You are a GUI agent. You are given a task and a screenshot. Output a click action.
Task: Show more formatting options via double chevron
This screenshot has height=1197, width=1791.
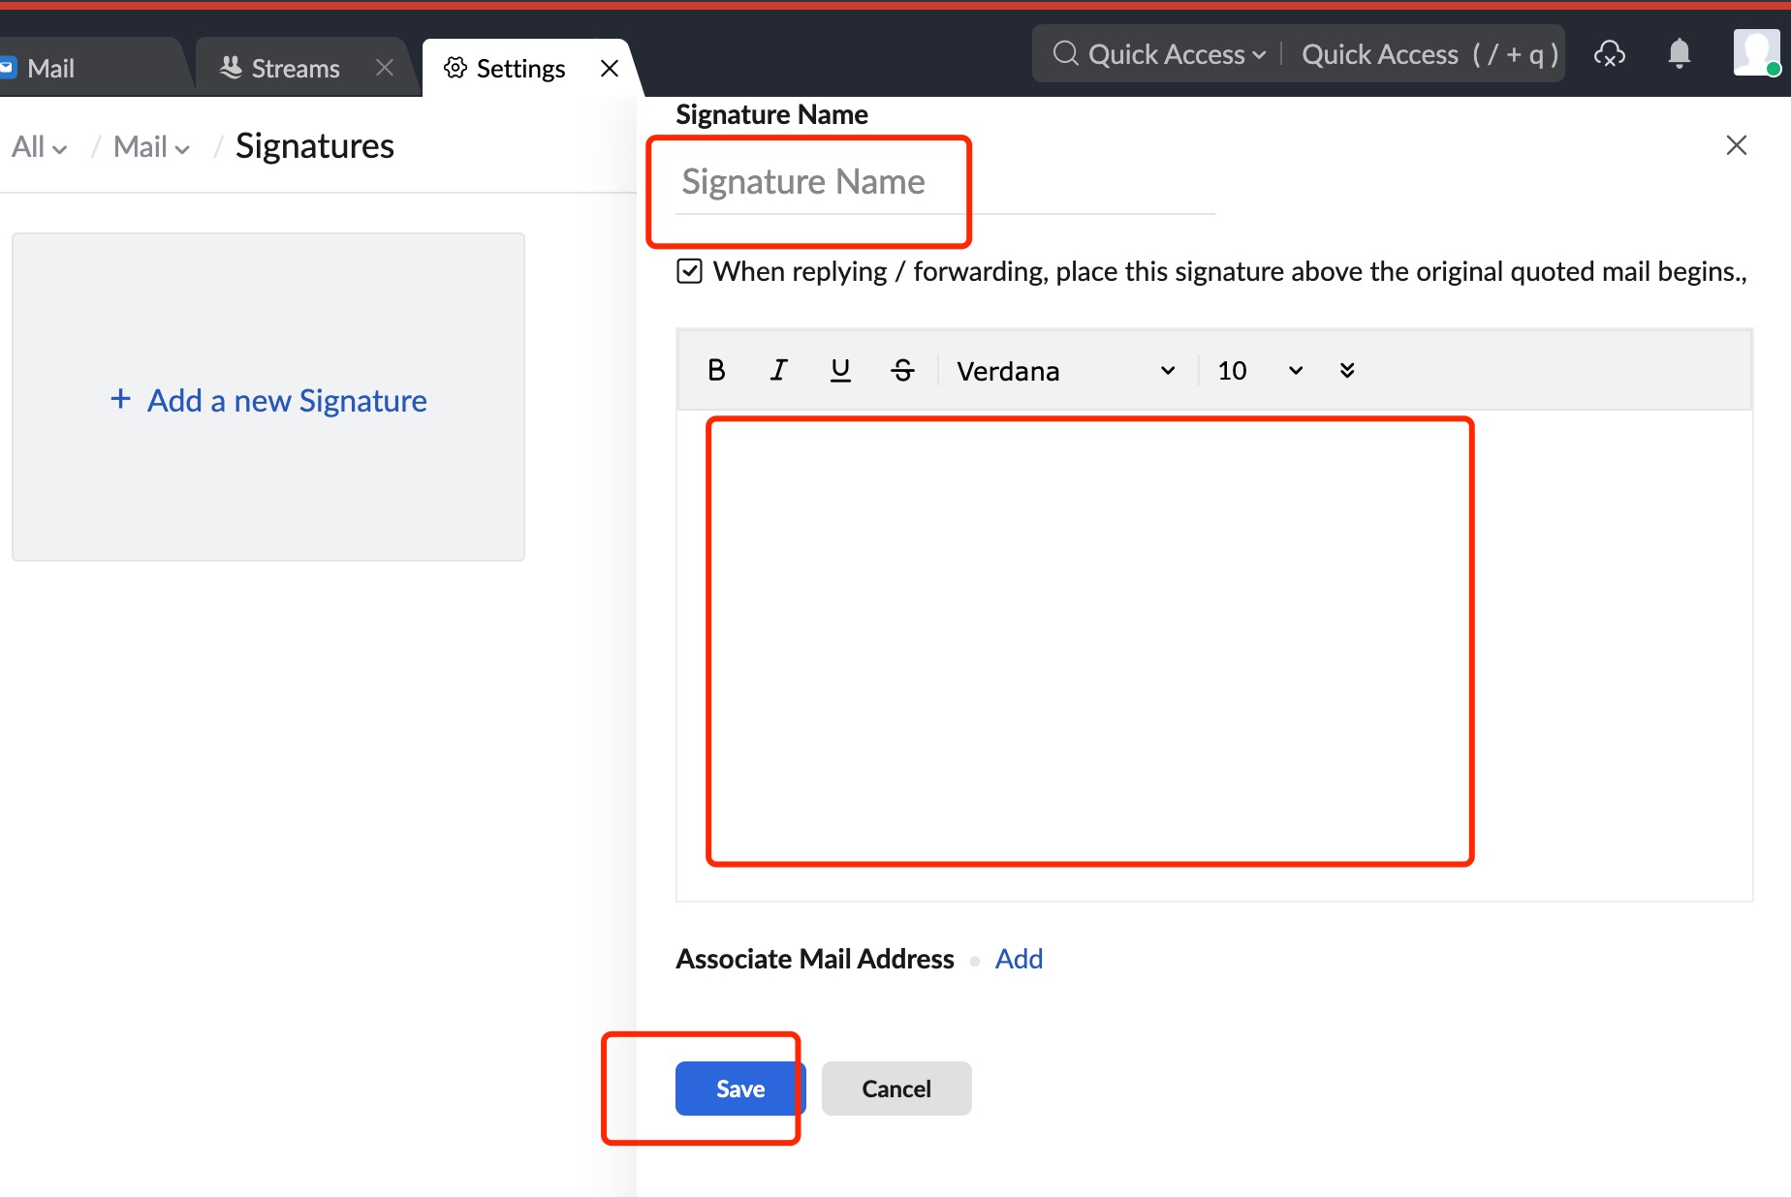[x=1347, y=370]
